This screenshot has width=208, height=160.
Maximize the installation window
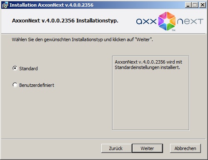click(195, 5)
